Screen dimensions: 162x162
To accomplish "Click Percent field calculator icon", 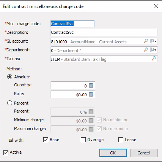I will [91, 112].
